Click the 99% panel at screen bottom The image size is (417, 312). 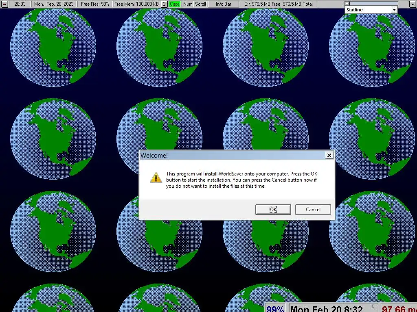tap(275, 308)
